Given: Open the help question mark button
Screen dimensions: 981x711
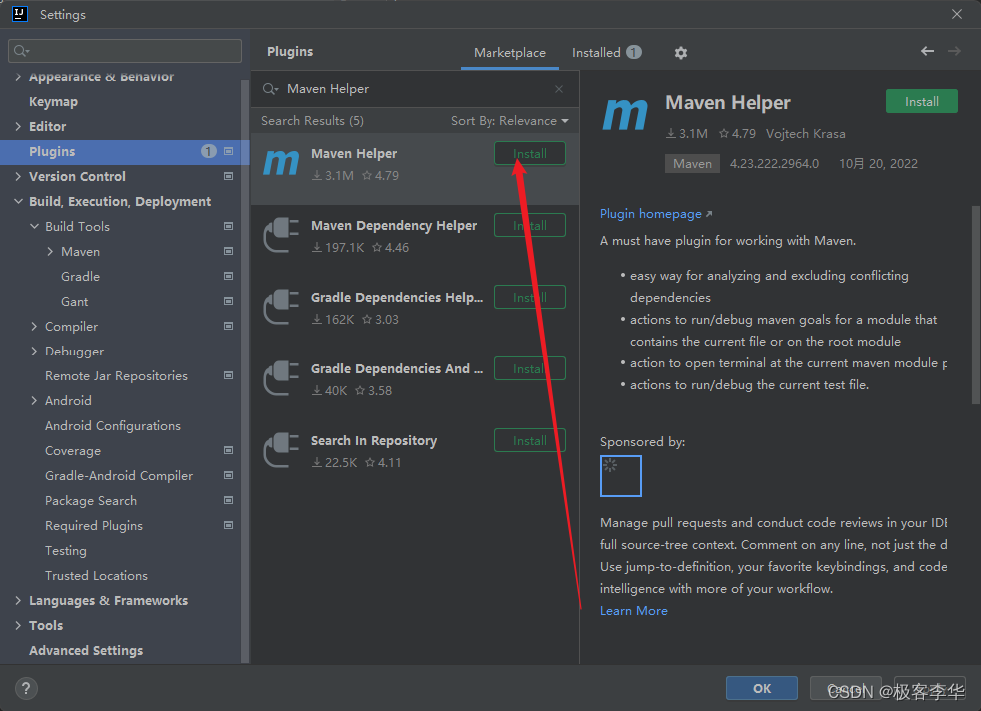Looking at the screenshot, I should [26, 688].
